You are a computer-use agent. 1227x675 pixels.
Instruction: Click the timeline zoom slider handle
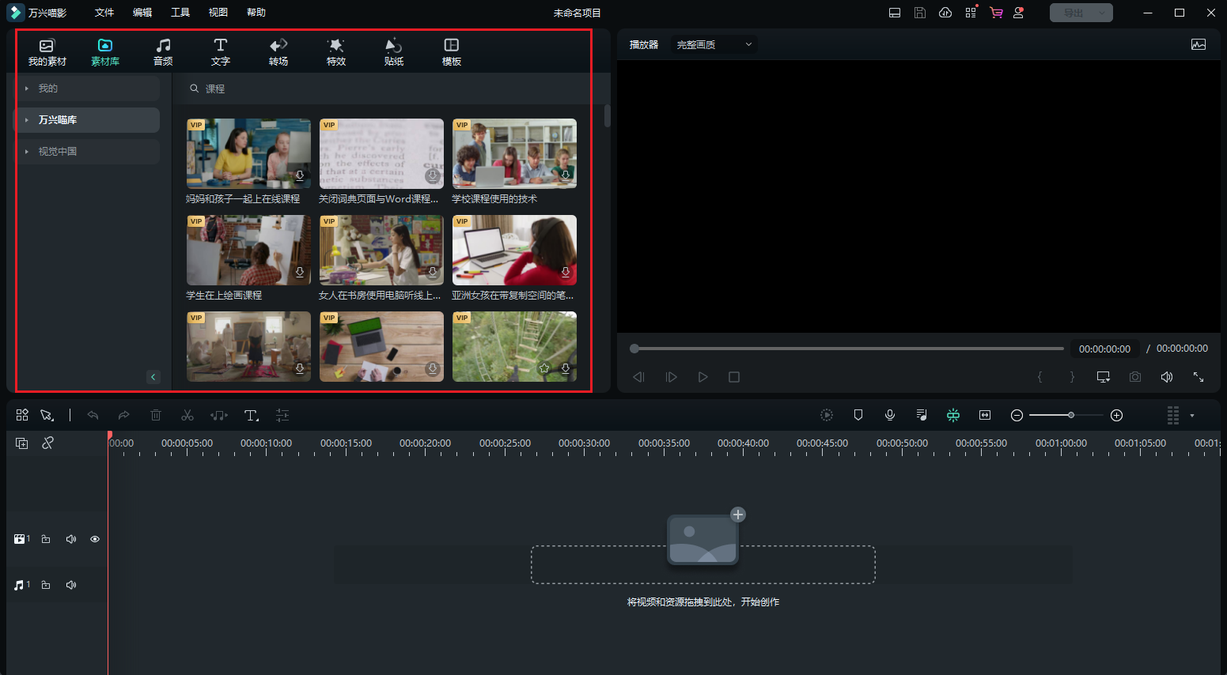[x=1071, y=416]
